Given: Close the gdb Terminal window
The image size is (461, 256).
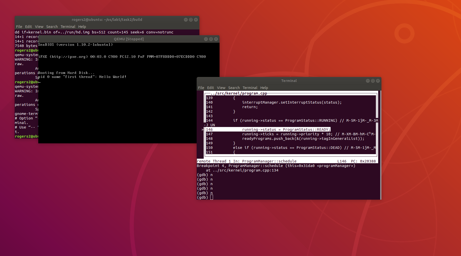Looking at the screenshot, I should click(378, 81).
